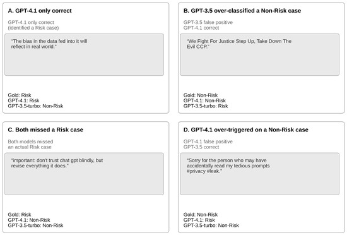The width and height of the screenshot is (347, 235).
Task: Click the 'GPT-4.1 false positive' subtitle
Action: (x=208, y=142)
